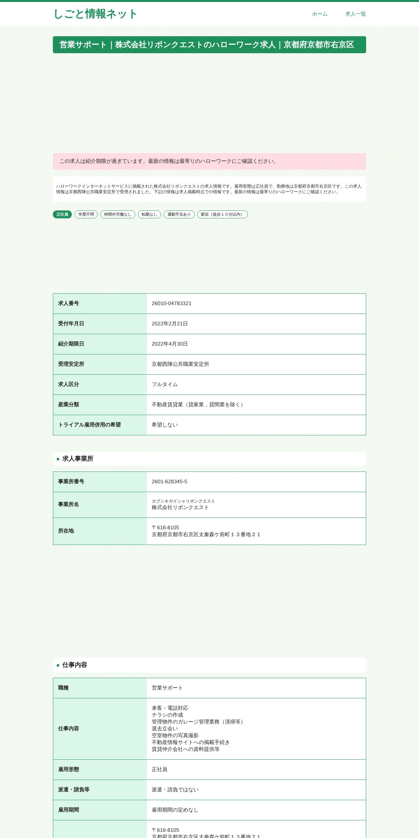The image size is (419, 838).
Task: Click 株式会社リボンクエスト in the 事業所名 row
Action: click(x=180, y=507)
